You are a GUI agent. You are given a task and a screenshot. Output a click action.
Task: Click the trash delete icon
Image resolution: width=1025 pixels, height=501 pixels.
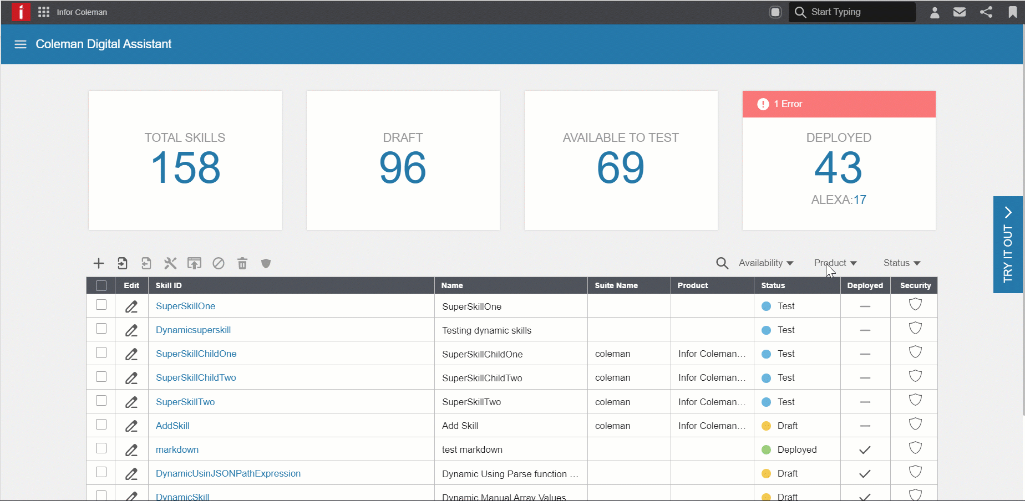point(242,263)
